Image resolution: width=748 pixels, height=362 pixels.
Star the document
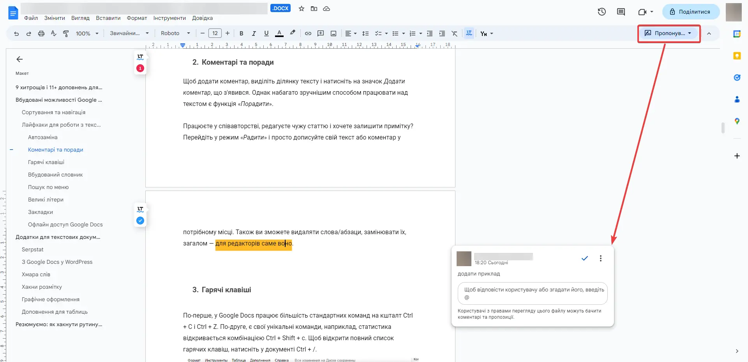302,9
